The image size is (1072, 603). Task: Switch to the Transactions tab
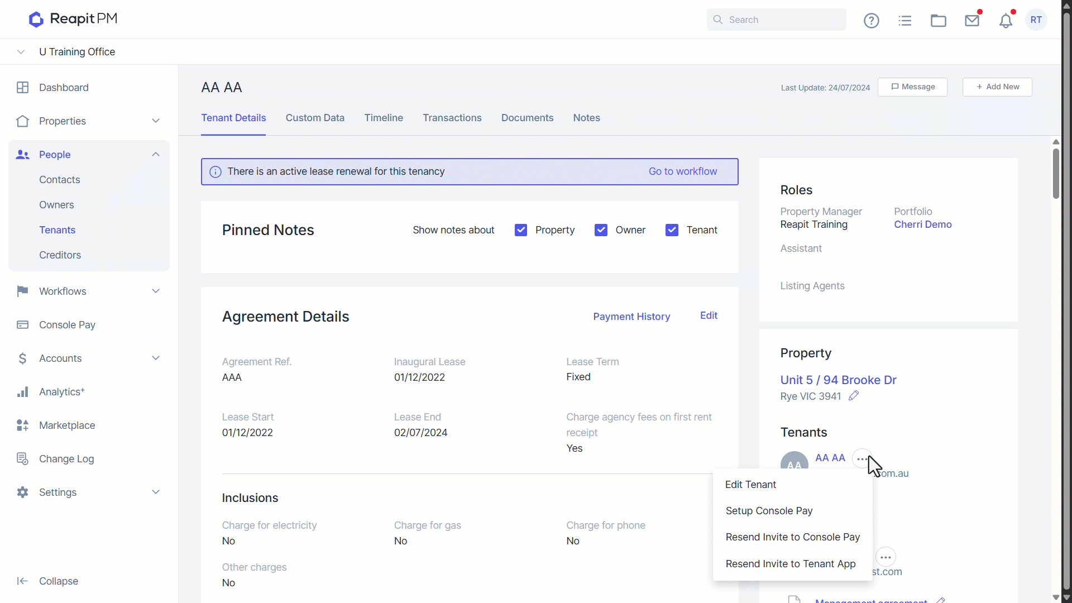pyautogui.click(x=452, y=118)
